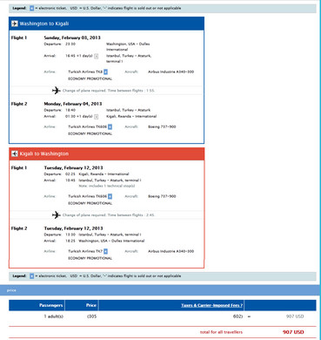Image resolution: width=321 pixels, height=340 pixels.
Task: Click the Price column header
Action: 91,305
